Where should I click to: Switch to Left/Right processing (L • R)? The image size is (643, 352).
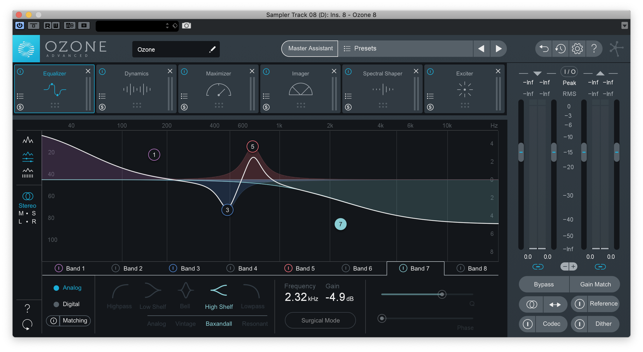27,222
